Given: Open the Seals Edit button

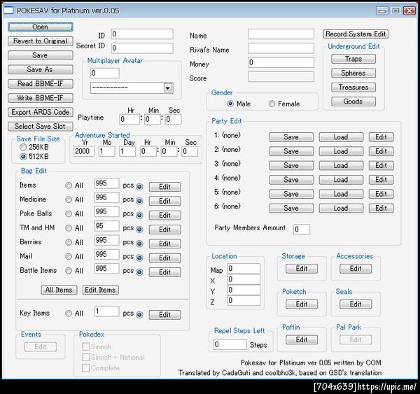Looking at the screenshot, I should point(356,304).
